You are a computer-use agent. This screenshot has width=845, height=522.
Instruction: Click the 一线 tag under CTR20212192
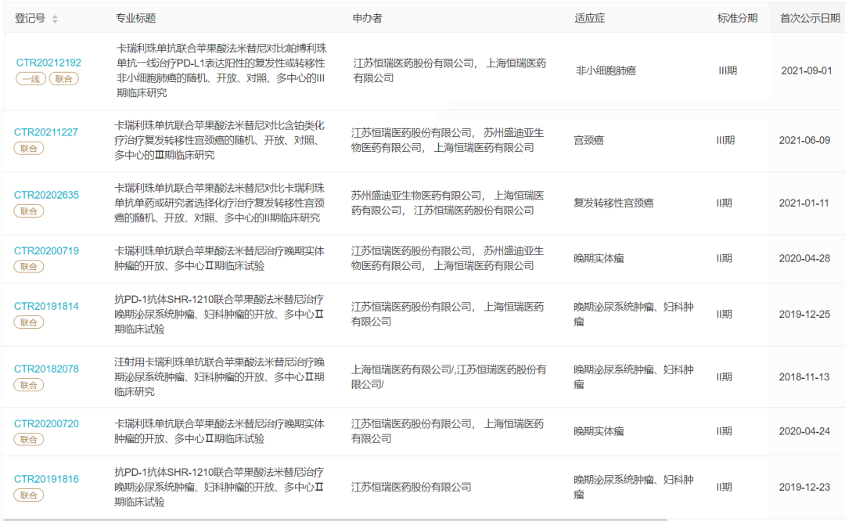pyautogui.click(x=31, y=79)
